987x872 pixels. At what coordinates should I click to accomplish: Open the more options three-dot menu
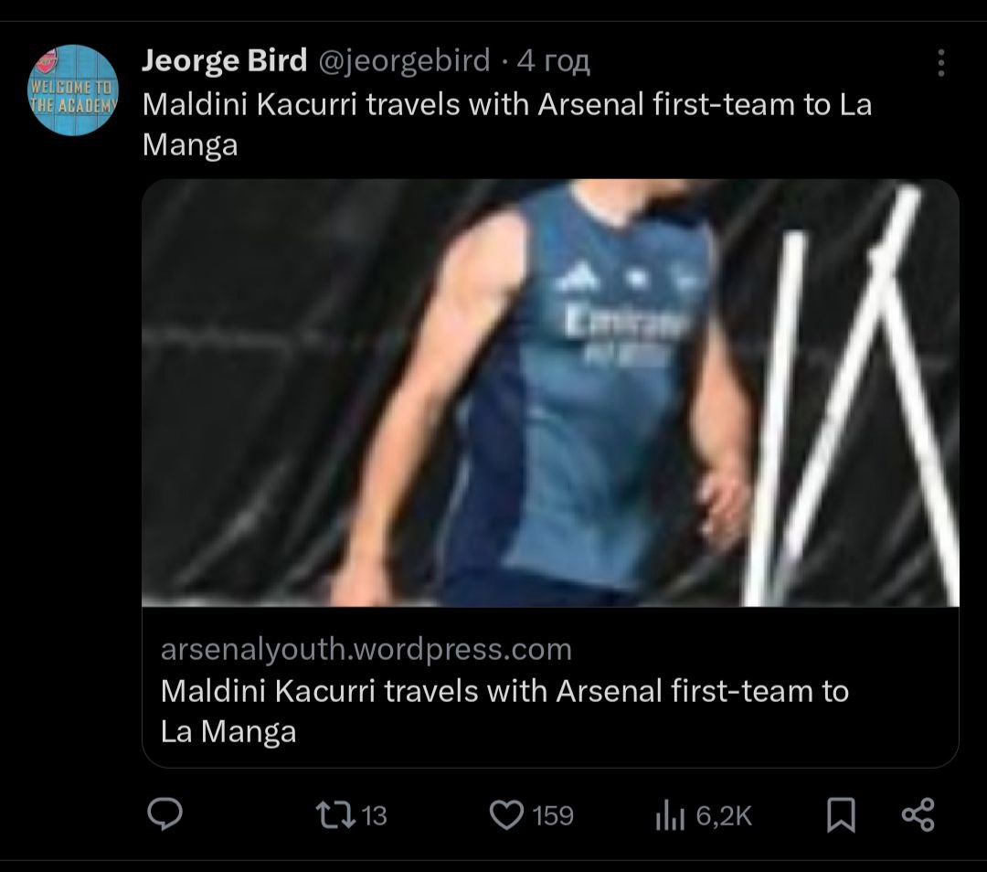pyautogui.click(x=940, y=63)
